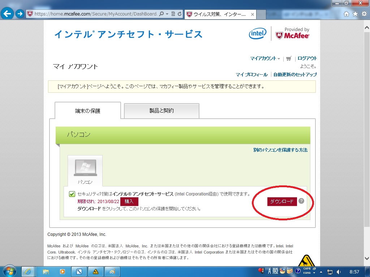Viewport: 370px width, 277px height.
Task: Switch to the 端末の保護 tab
Action: click(x=88, y=111)
